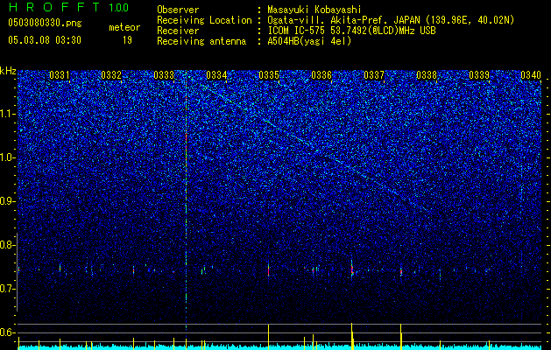Click the 'Observer' field label

pos(178,10)
